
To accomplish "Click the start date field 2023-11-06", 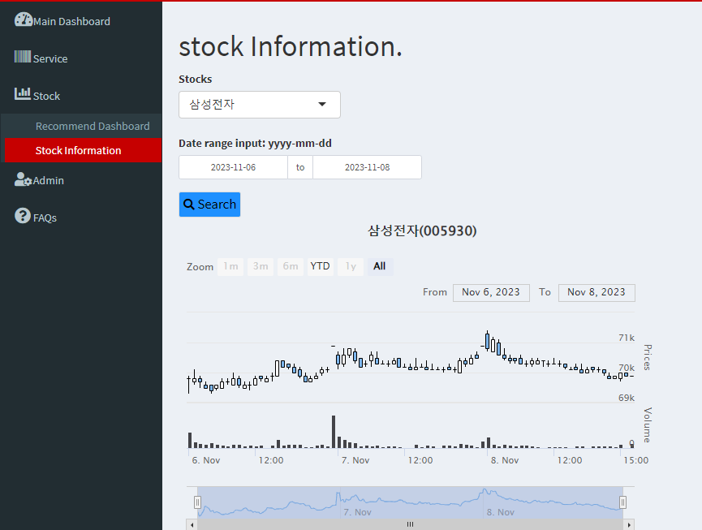I will tap(233, 167).
